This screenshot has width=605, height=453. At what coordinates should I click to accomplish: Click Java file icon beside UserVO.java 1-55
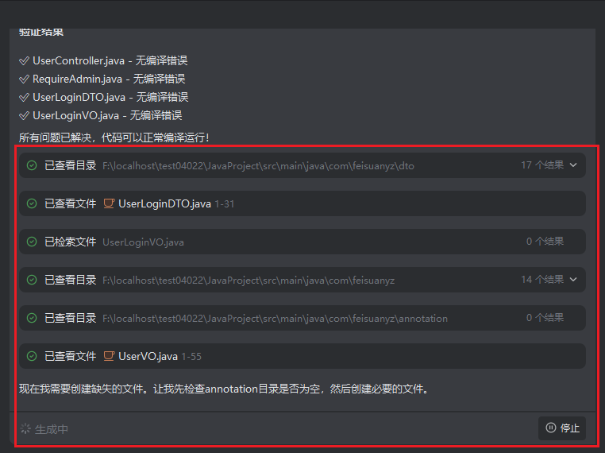109,356
